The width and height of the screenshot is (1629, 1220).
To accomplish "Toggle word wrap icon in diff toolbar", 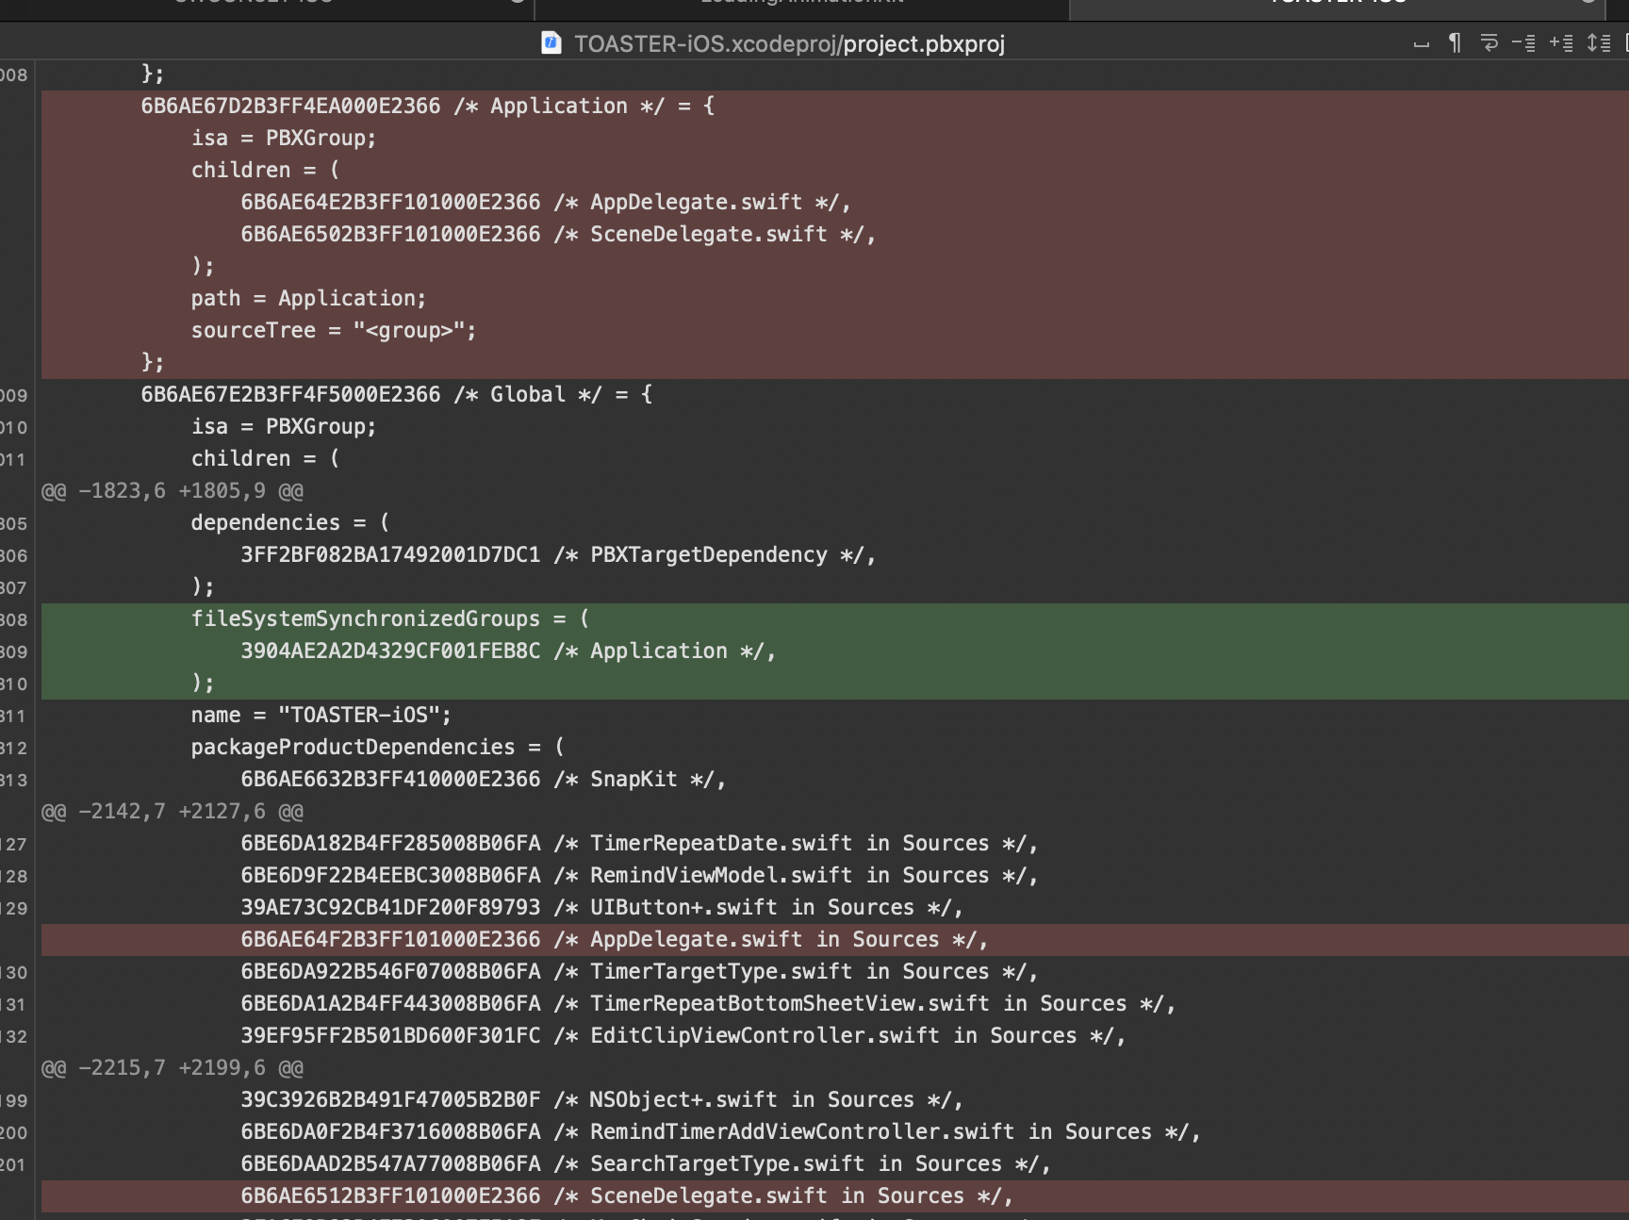I will pyautogui.click(x=1489, y=43).
